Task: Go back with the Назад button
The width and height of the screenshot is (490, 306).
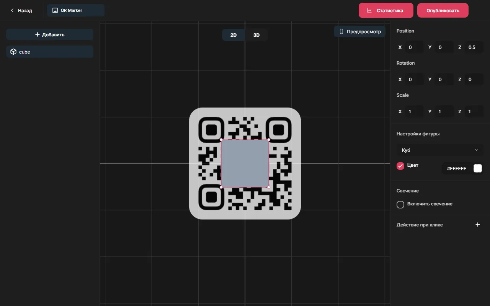Action: [x=21, y=10]
